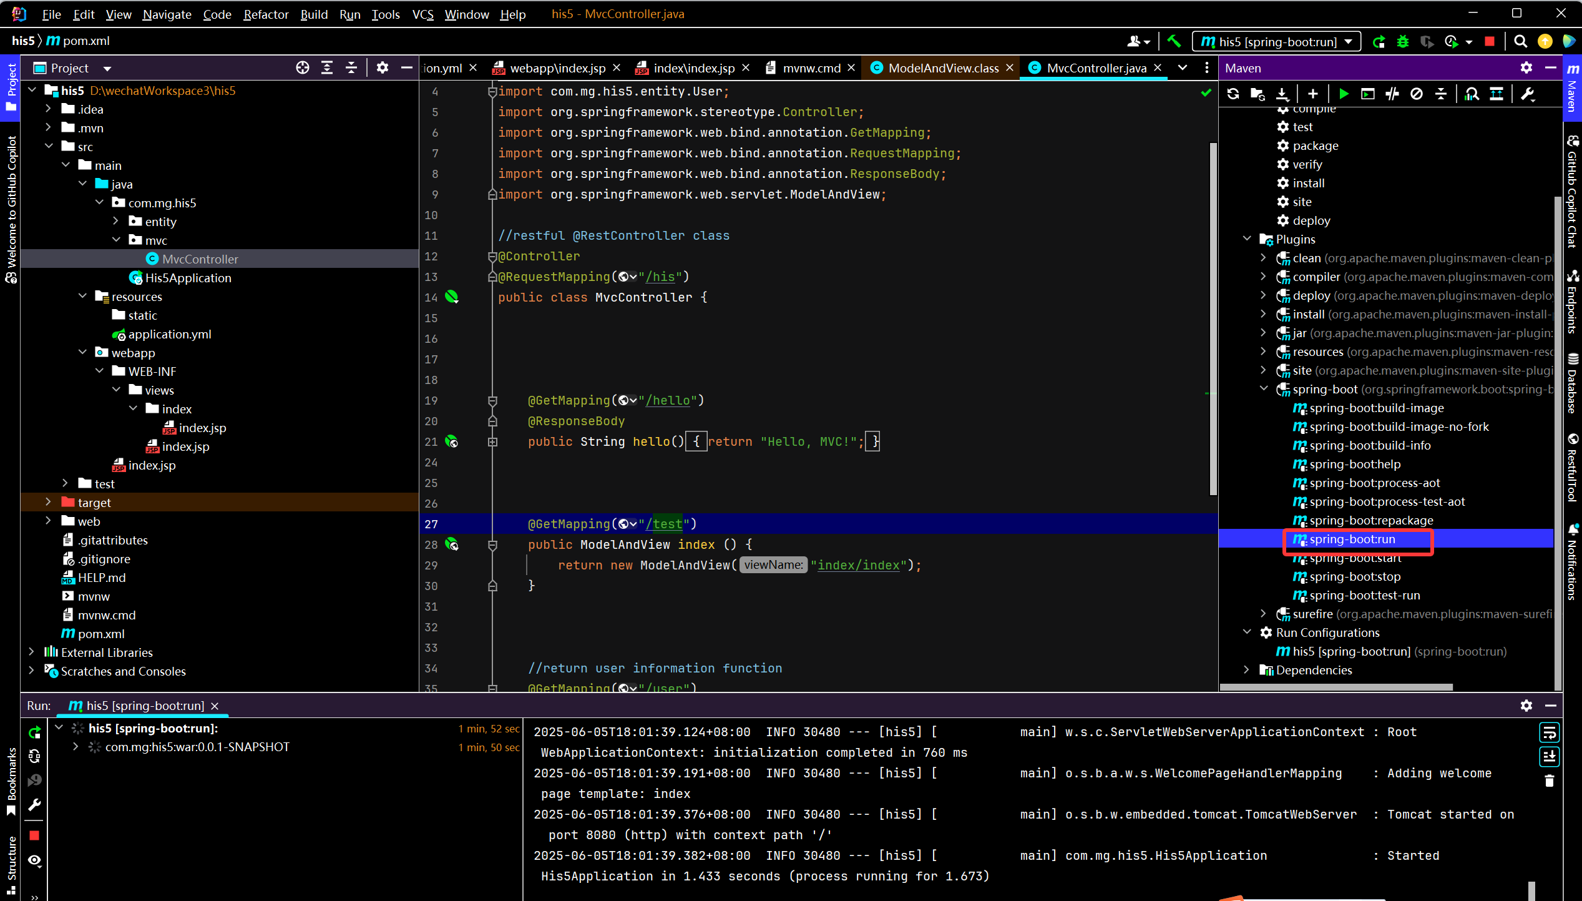Expand the target folder
This screenshot has width=1582, height=901.
coord(48,502)
